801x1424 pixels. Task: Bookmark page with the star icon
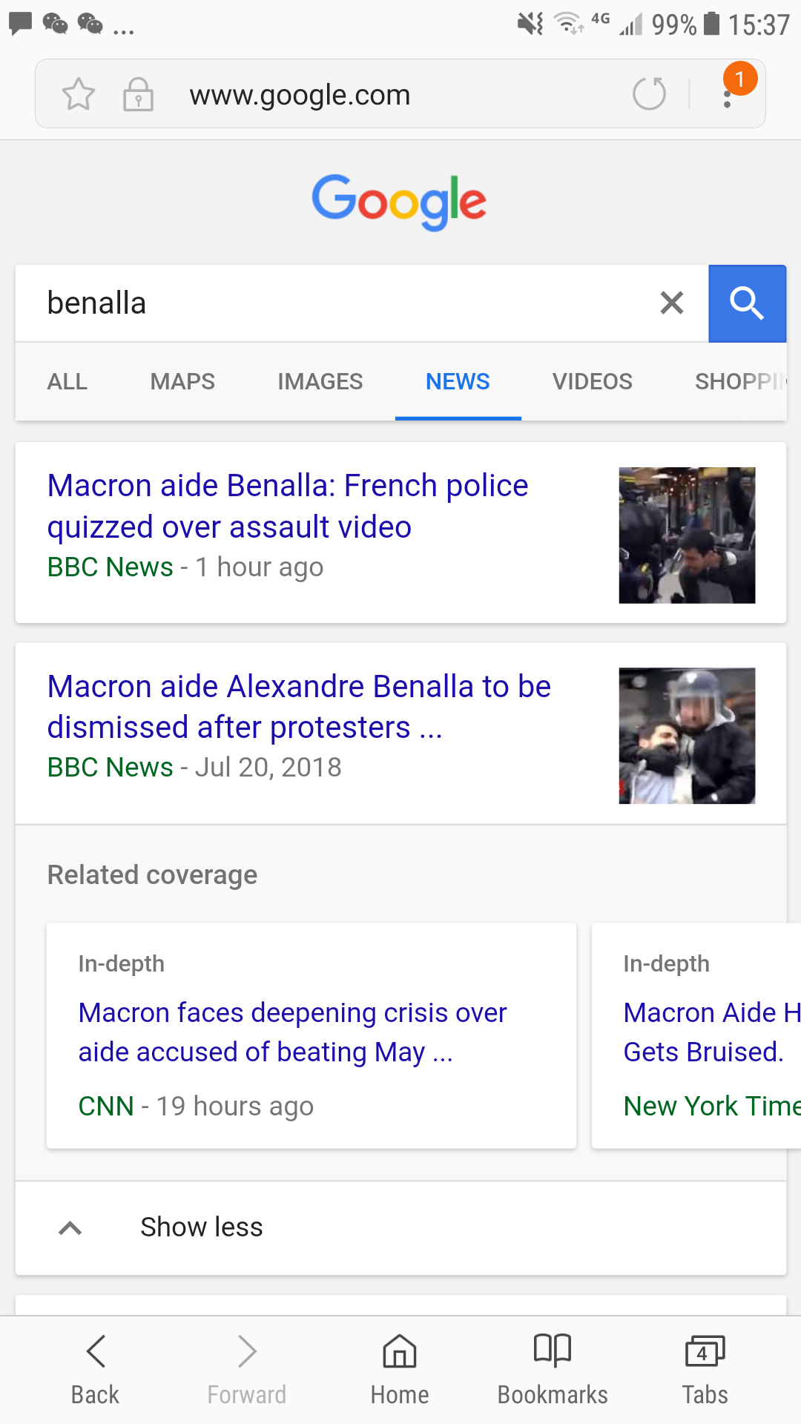78,94
